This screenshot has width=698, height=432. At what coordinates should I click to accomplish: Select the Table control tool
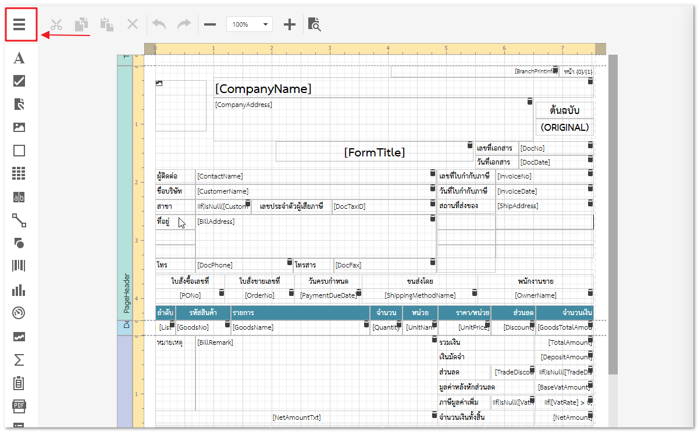(x=19, y=173)
